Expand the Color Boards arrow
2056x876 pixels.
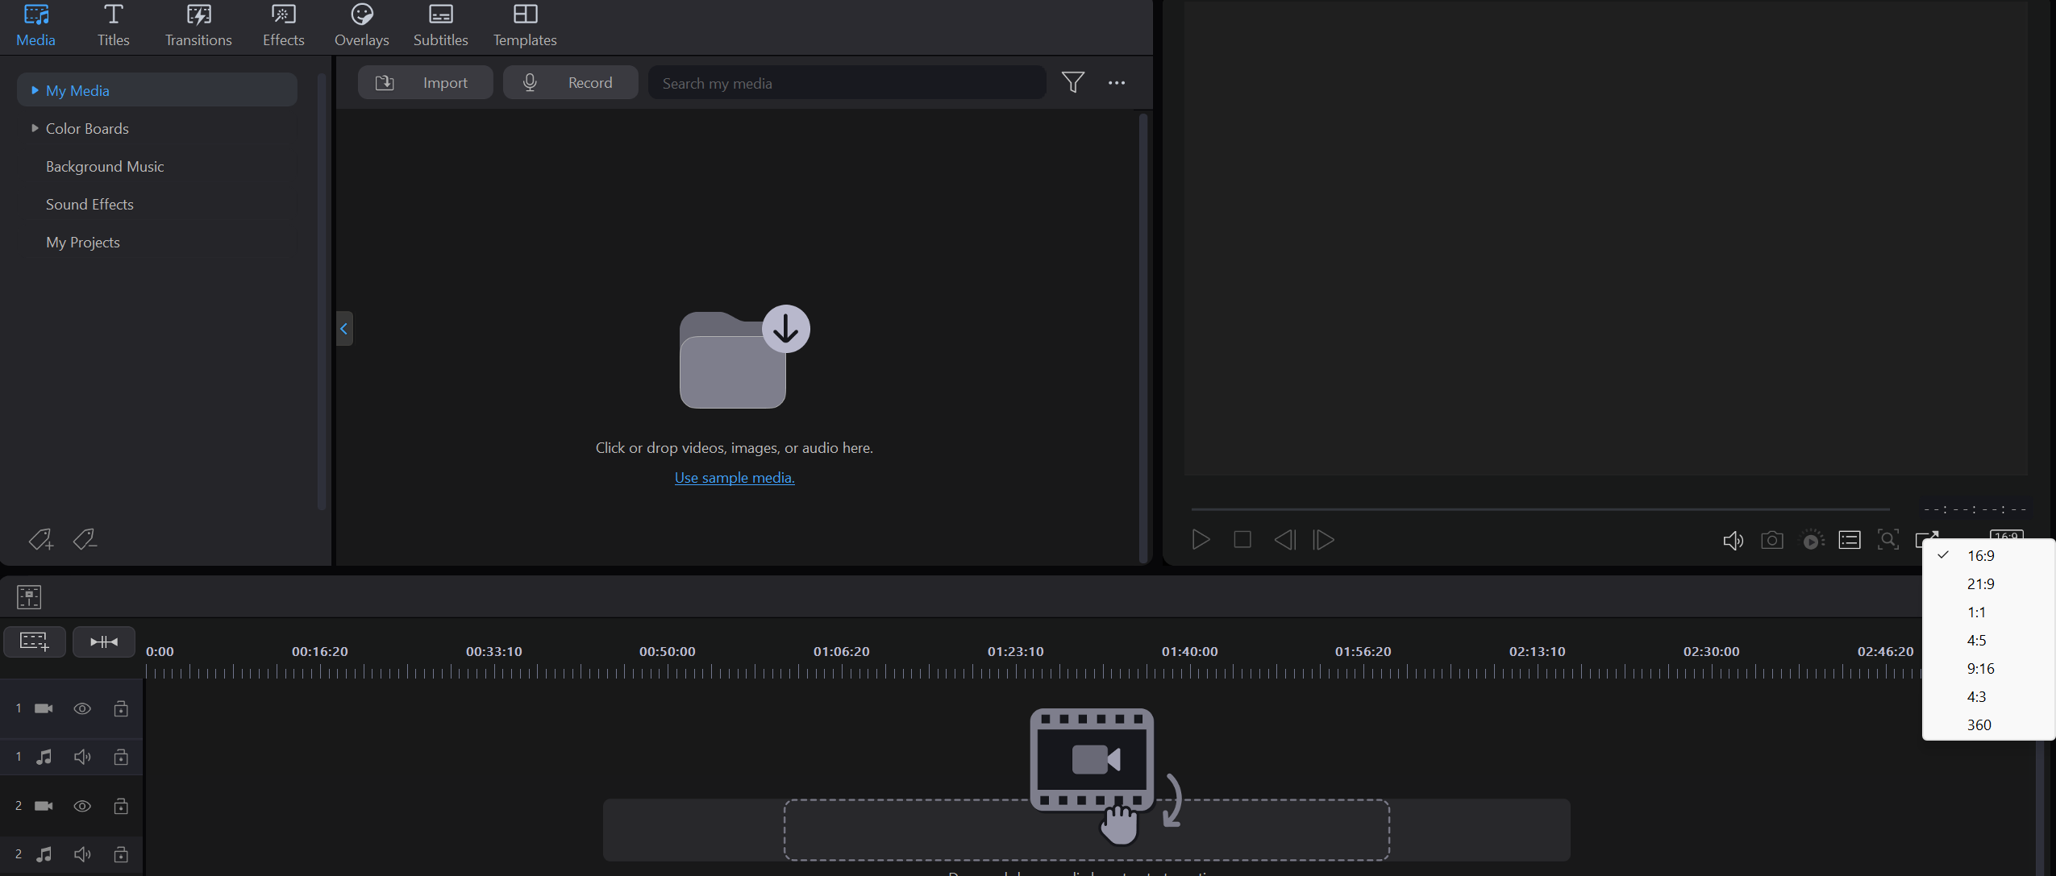click(35, 128)
